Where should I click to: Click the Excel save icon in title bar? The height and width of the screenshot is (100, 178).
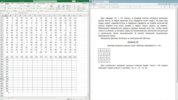click(x=2, y=1)
